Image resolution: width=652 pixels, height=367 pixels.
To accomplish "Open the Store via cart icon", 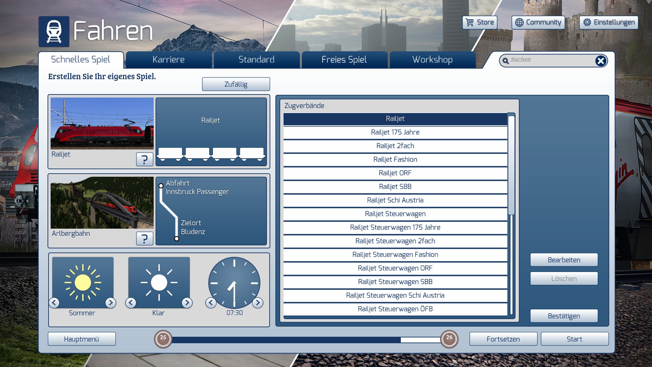I will 470,22.
